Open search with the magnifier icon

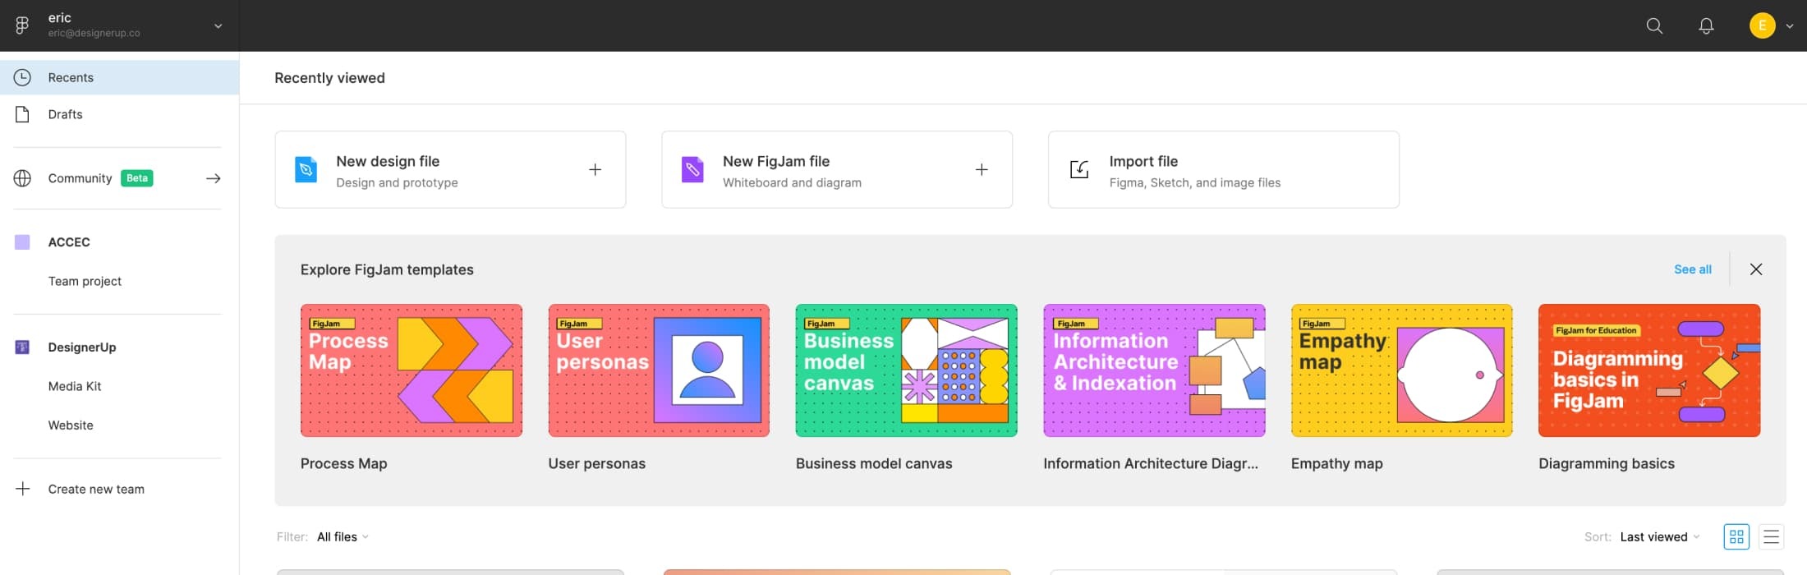(1654, 26)
